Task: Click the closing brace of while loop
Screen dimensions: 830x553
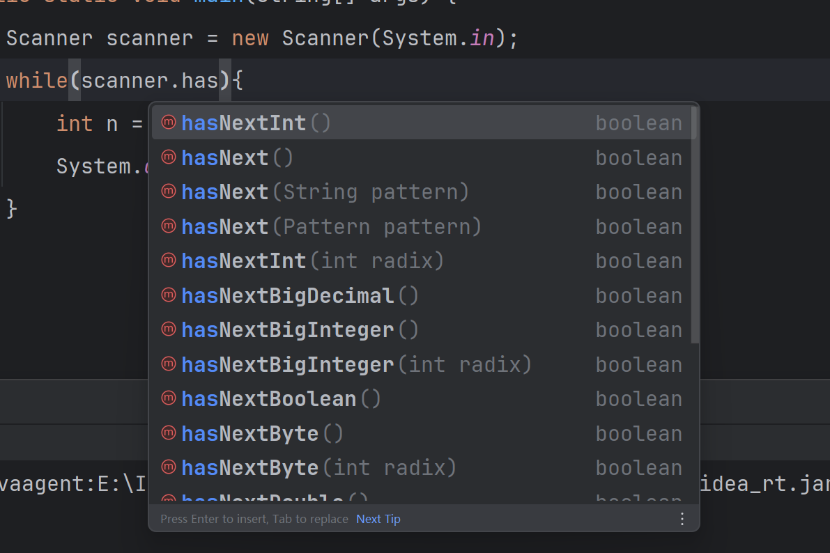Action: coord(12,208)
